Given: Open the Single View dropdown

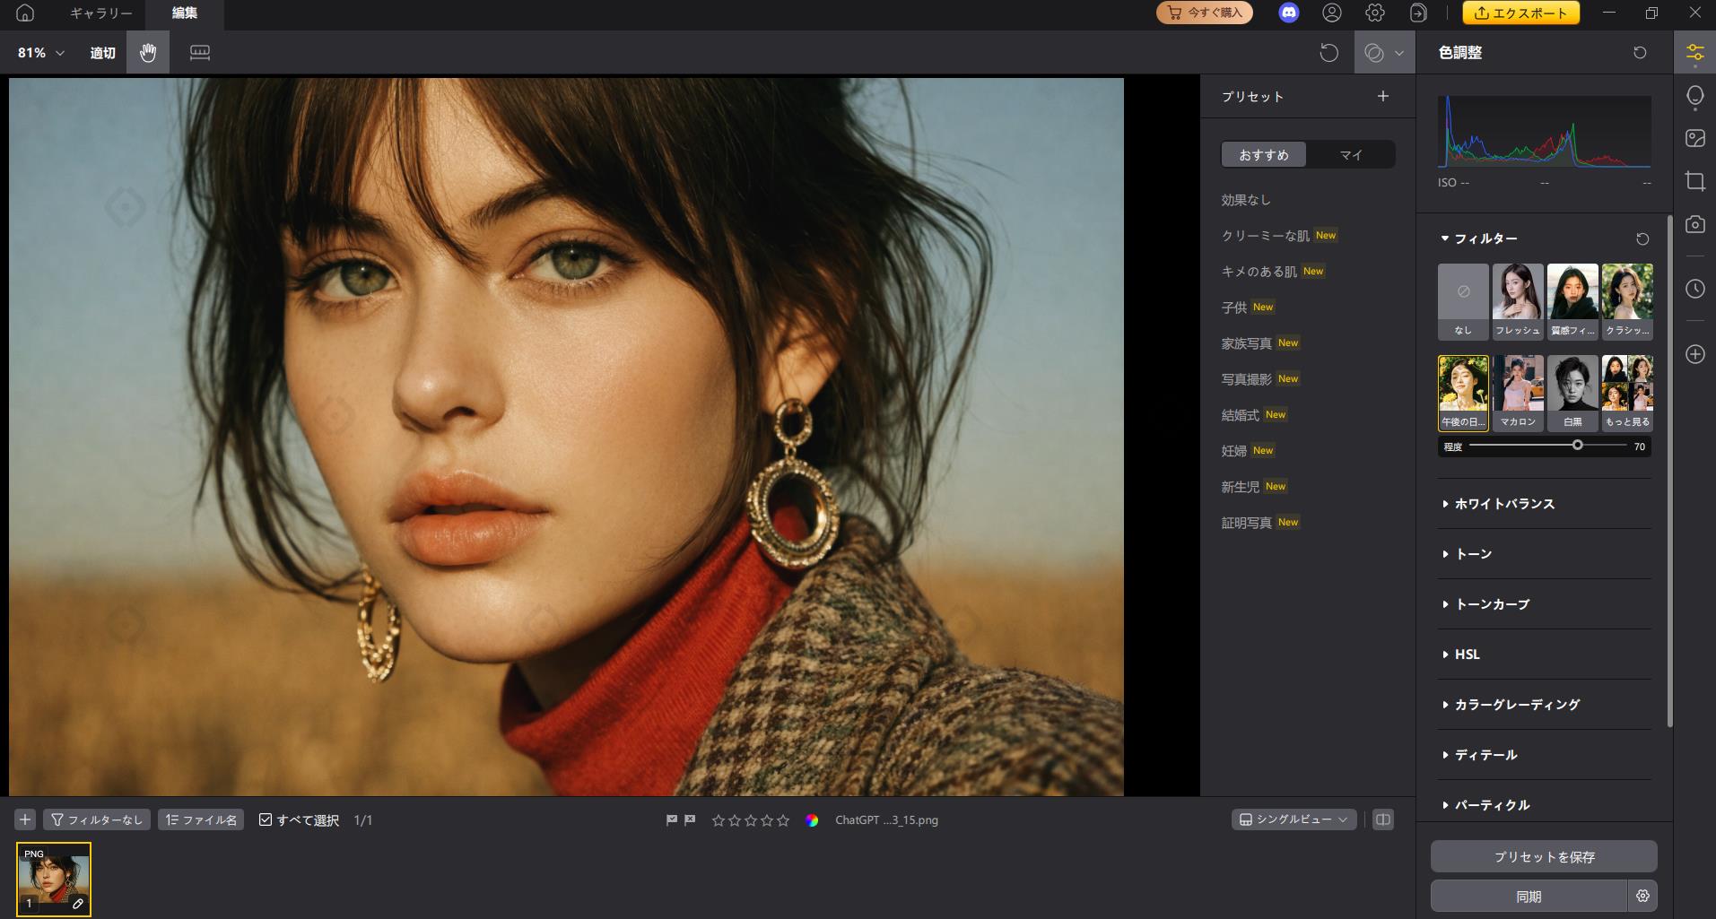Looking at the screenshot, I should pos(1293,819).
